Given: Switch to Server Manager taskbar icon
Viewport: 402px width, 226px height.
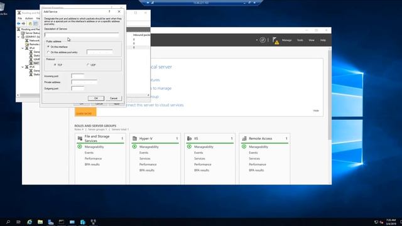Looking at the screenshot, I should pos(51,222).
